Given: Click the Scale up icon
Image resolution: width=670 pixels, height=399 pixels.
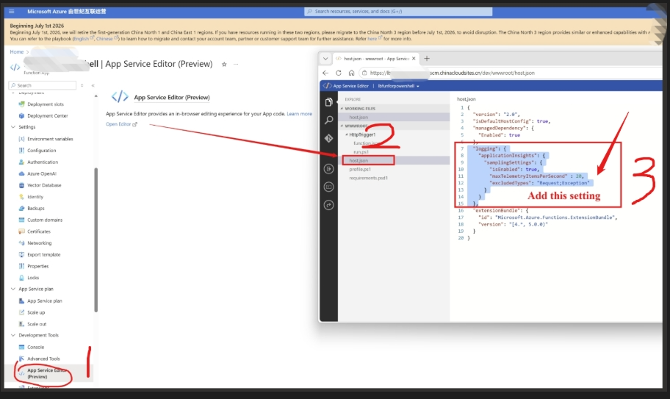Looking at the screenshot, I should [x=21, y=312].
